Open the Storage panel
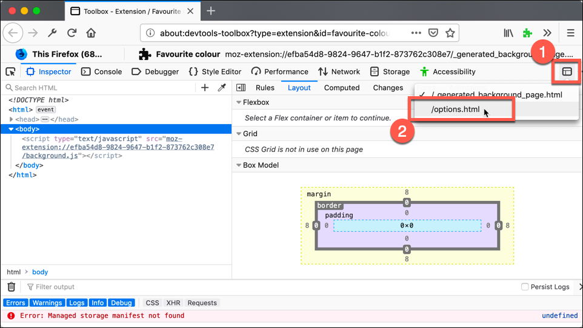 pos(390,71)
